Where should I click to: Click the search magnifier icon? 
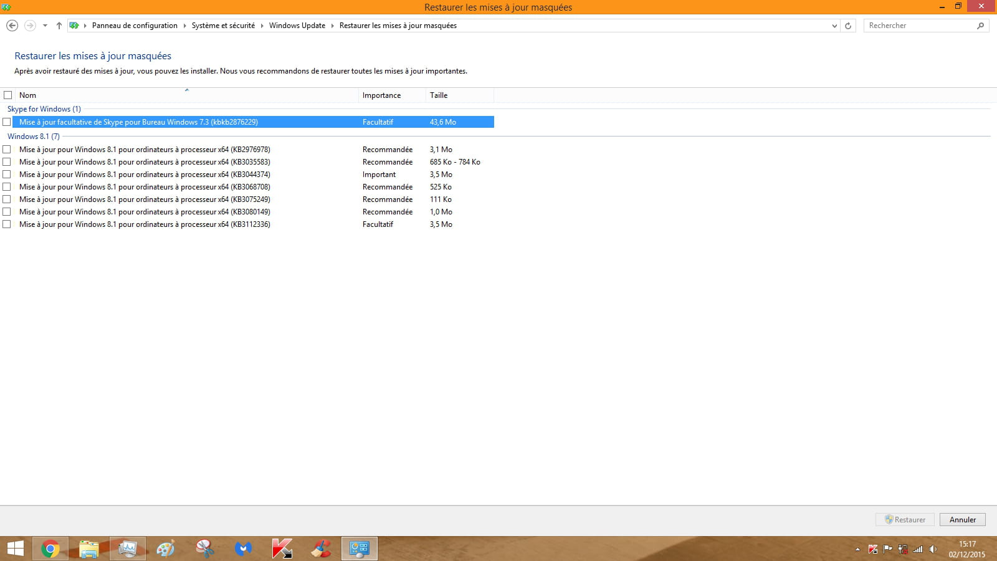point(980,26)
